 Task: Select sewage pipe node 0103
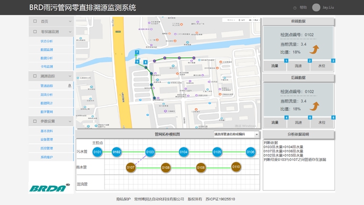click(150, 152)
